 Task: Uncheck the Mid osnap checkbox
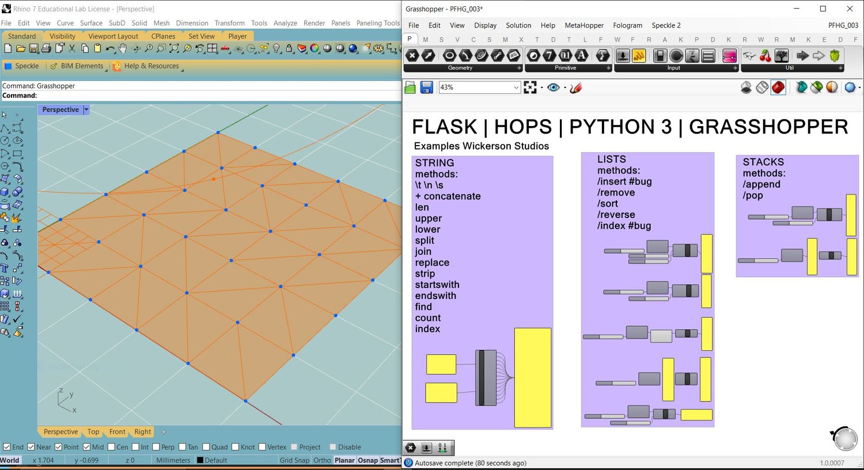(x=86, y=447)
